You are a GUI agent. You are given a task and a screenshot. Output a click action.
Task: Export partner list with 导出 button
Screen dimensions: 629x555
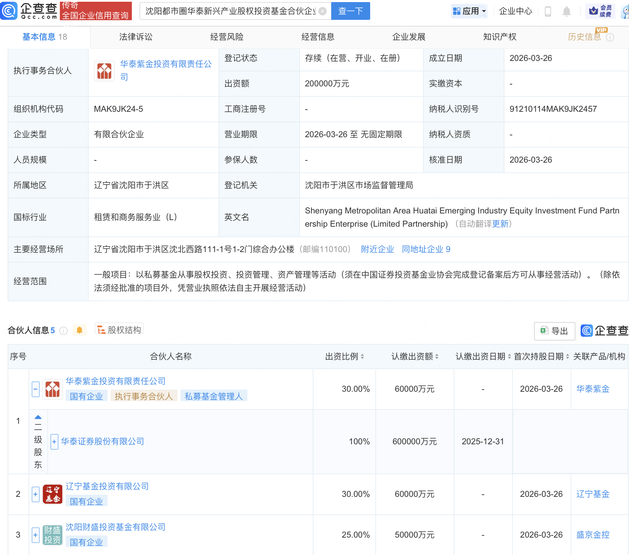(555, 331)
